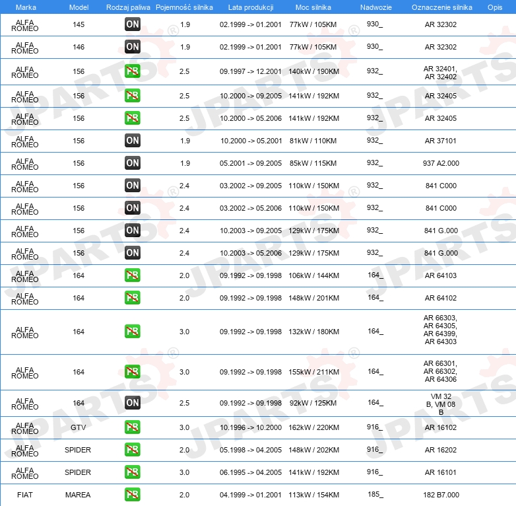Click the power value '148kW / 202KM'
This screenshot has height=506, width=516.
(314, 450)
